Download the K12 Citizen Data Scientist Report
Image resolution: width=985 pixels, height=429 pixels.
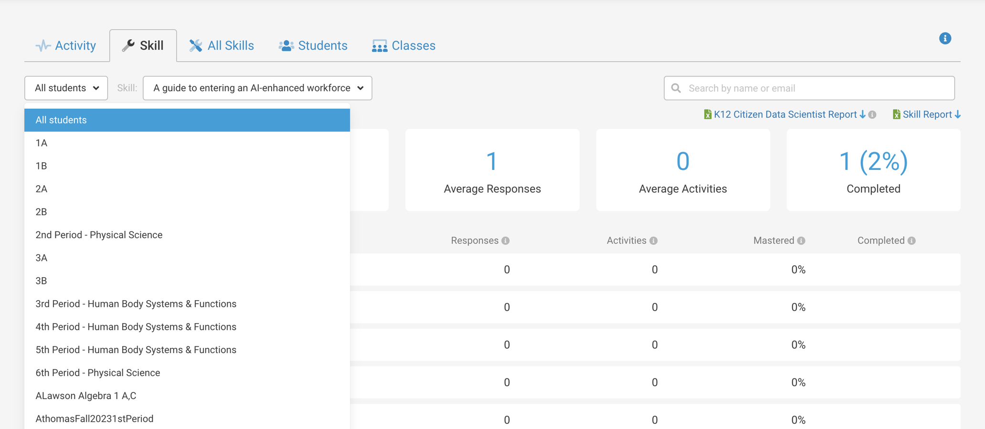point(785,115)
